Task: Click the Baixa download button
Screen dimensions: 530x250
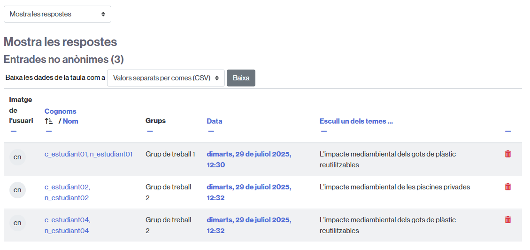Action: [x=241, y=78]
